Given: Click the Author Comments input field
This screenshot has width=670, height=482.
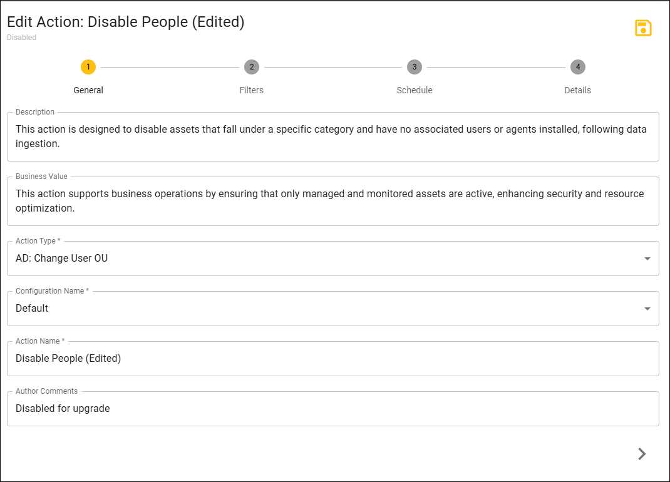Looking at the screenshot, I should [333, 409].
